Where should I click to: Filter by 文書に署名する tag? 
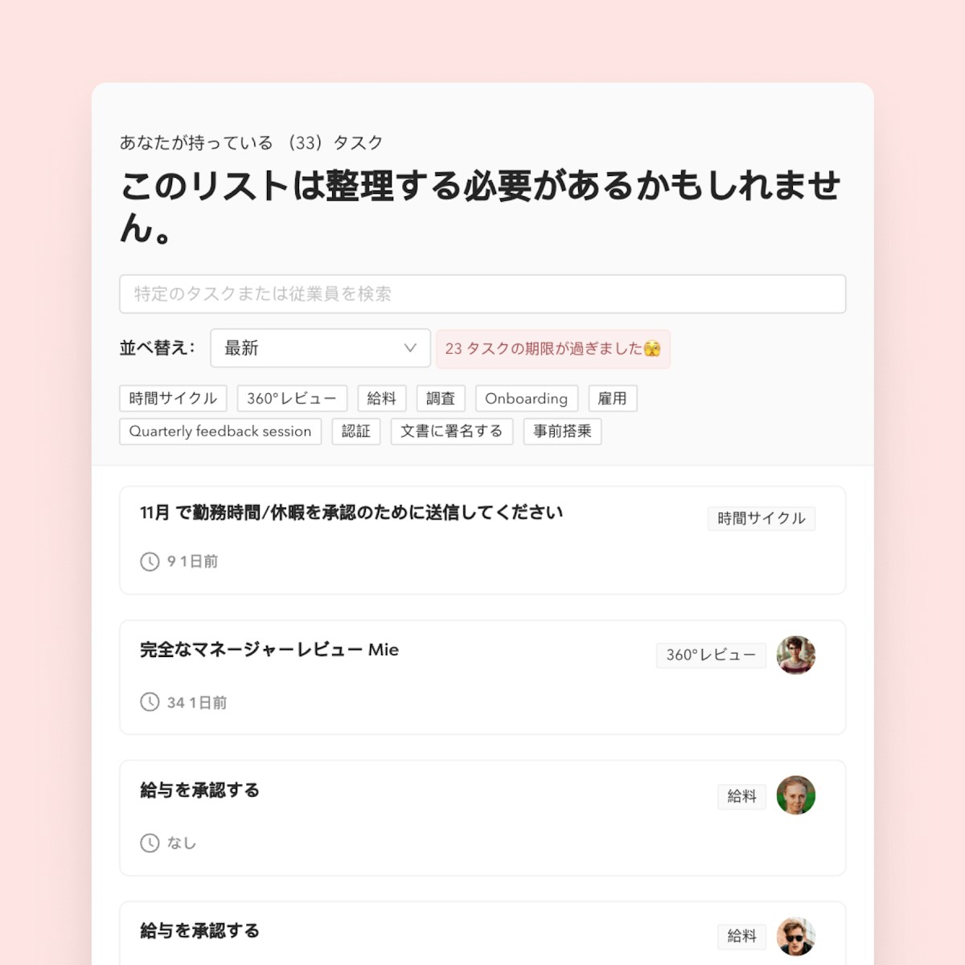[452, 431]
